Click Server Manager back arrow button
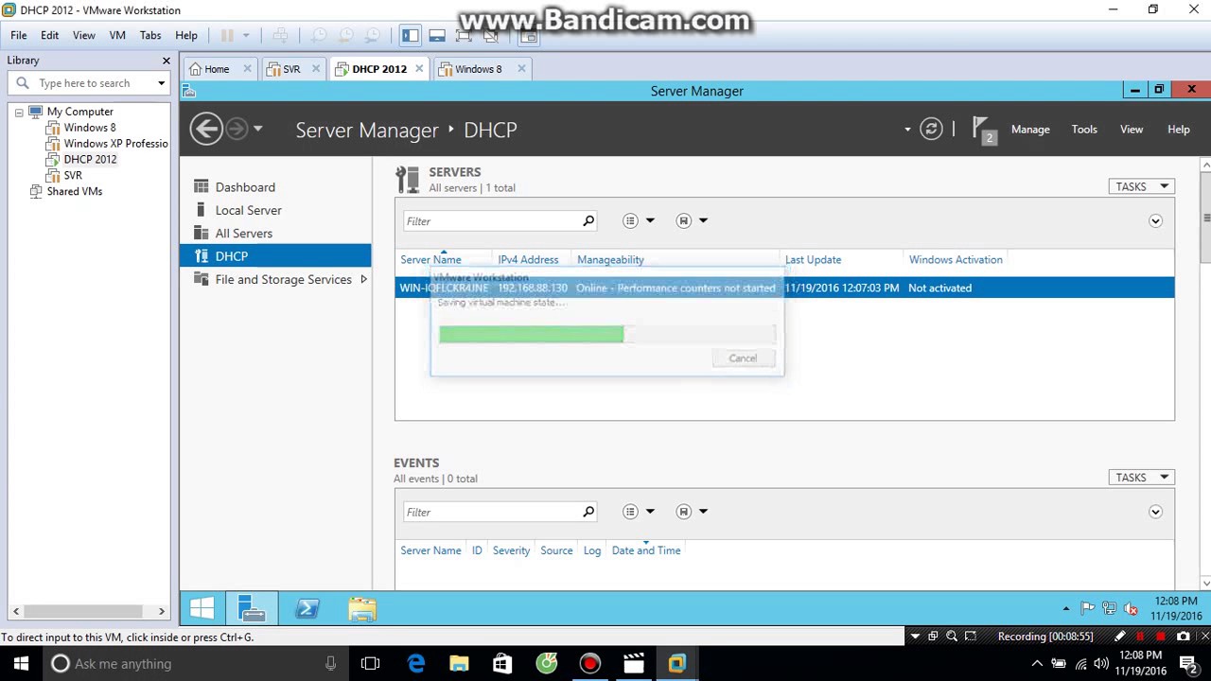Image resolution: width=1211 pixels, height=681 pixels. [x=206, y=129]
